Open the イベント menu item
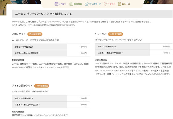This screenshot has width=173, height=119. [x=62, y=4]
